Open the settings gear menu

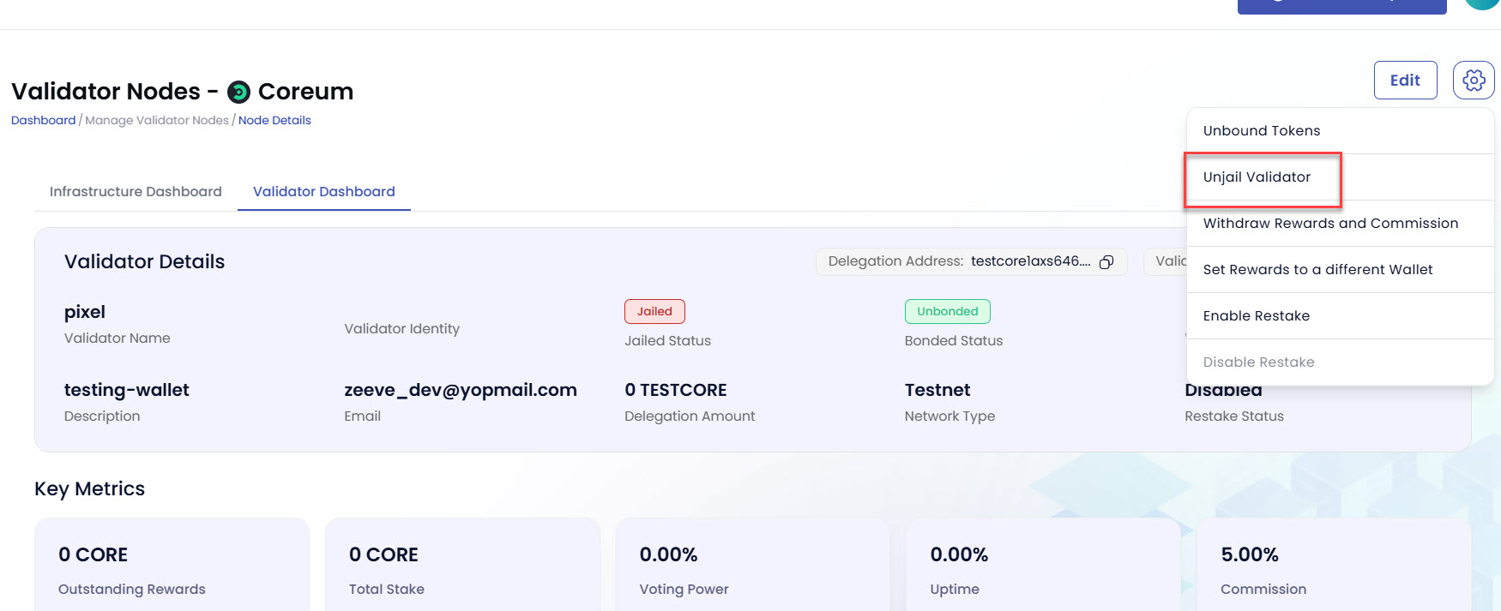[1474, 81]
